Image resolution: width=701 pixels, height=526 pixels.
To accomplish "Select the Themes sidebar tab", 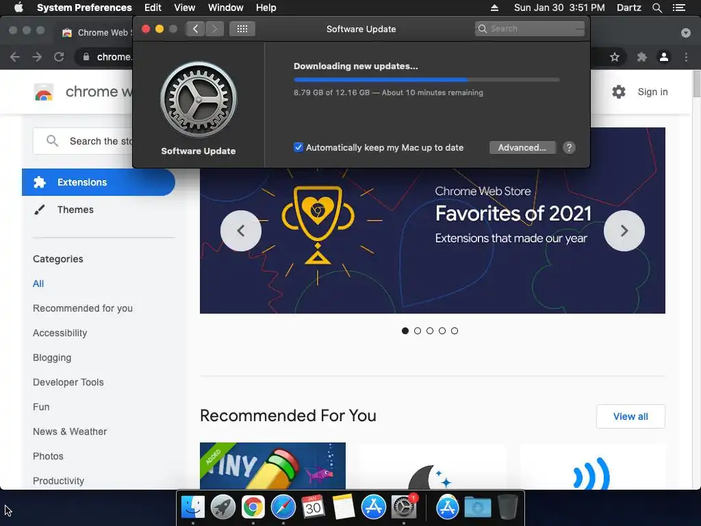I will click(75, 210).
